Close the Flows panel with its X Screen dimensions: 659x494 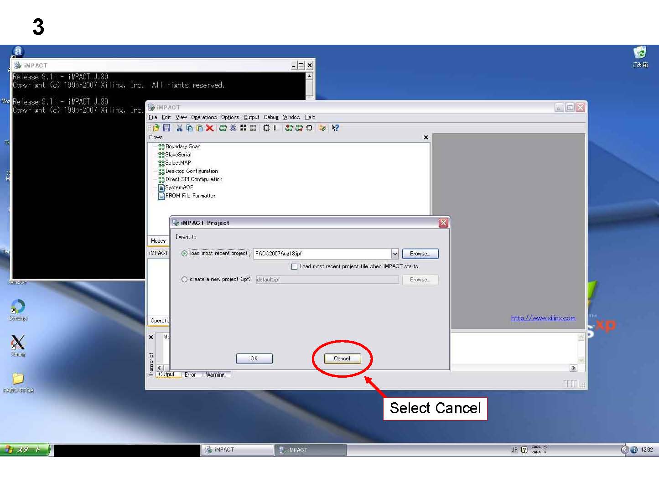[426, 137]
